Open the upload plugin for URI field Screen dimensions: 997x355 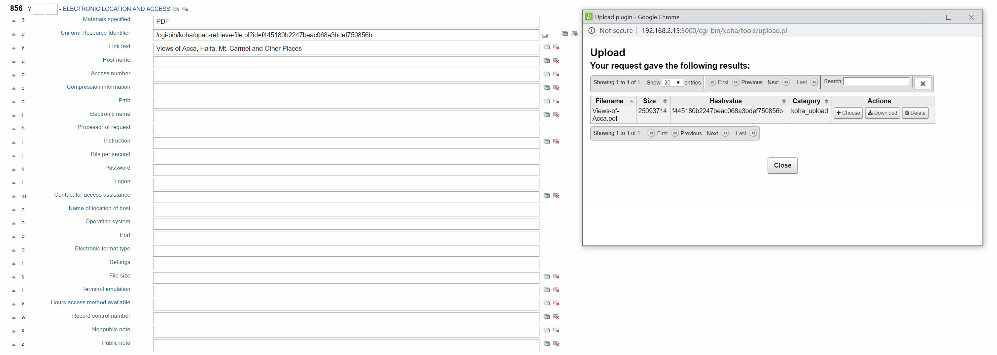[545, 36]
